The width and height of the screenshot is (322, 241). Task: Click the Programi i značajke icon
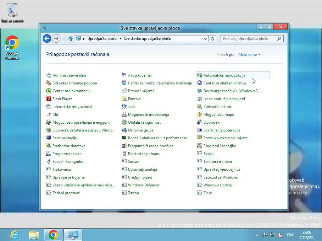[200, 146]
